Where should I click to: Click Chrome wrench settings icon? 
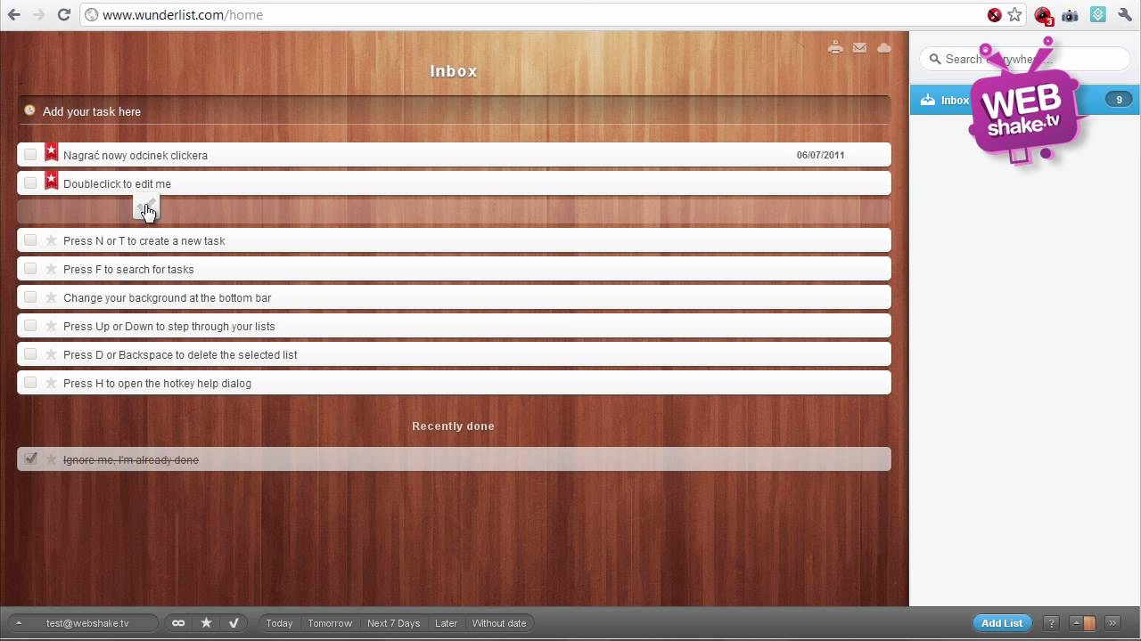point(1125,15)
